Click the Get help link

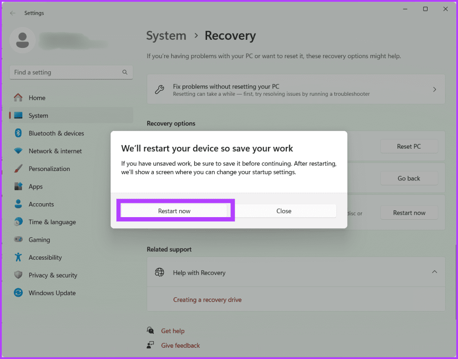point(173,331)
